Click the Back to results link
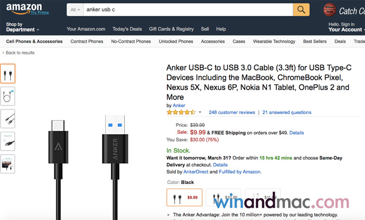Image resolution: width=365 pixels, height=220 pixels. click(x=20, y=53)
